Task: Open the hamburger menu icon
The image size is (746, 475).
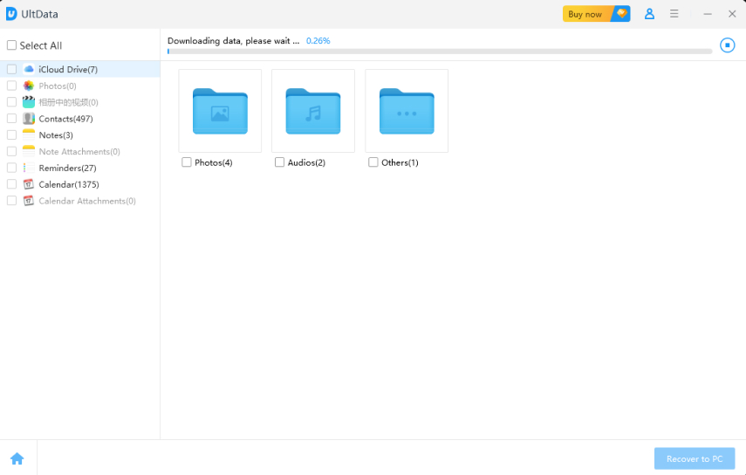Action: pyautogui.click(x=674, y=14)
